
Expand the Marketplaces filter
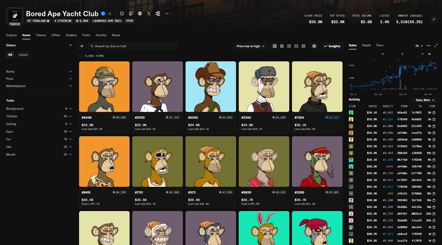tap(39, 86)
